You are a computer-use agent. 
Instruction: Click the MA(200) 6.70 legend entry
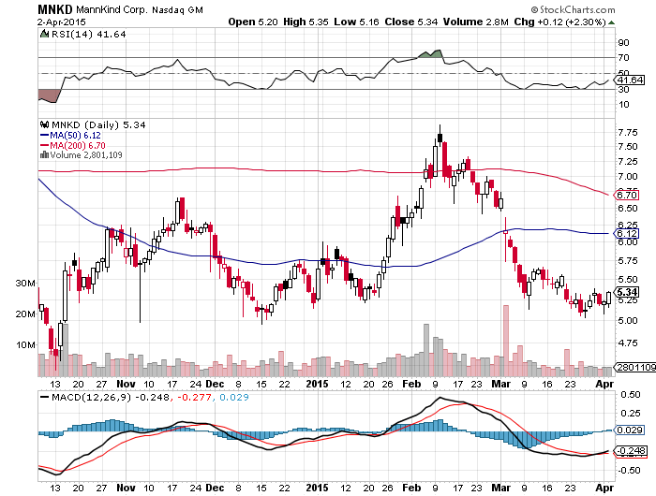(73, 145)
